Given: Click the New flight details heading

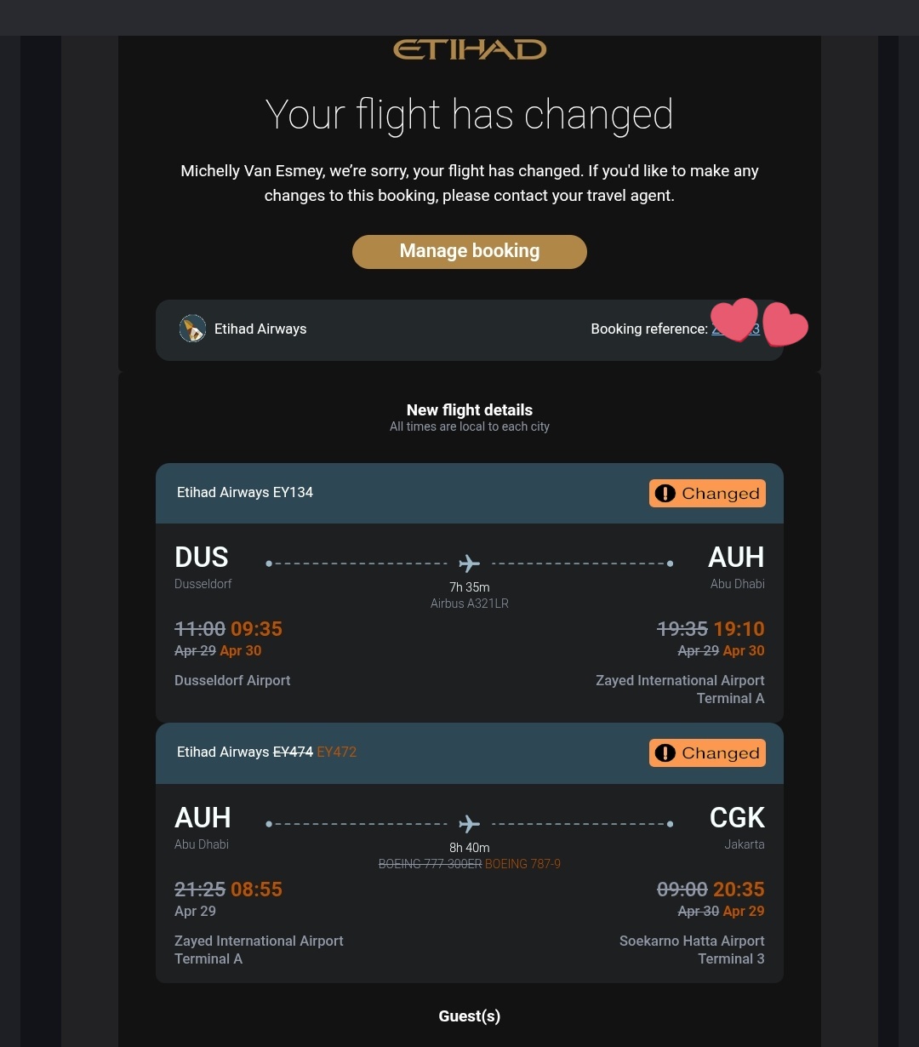Looking at the screenshot, I should pos(470,410).
